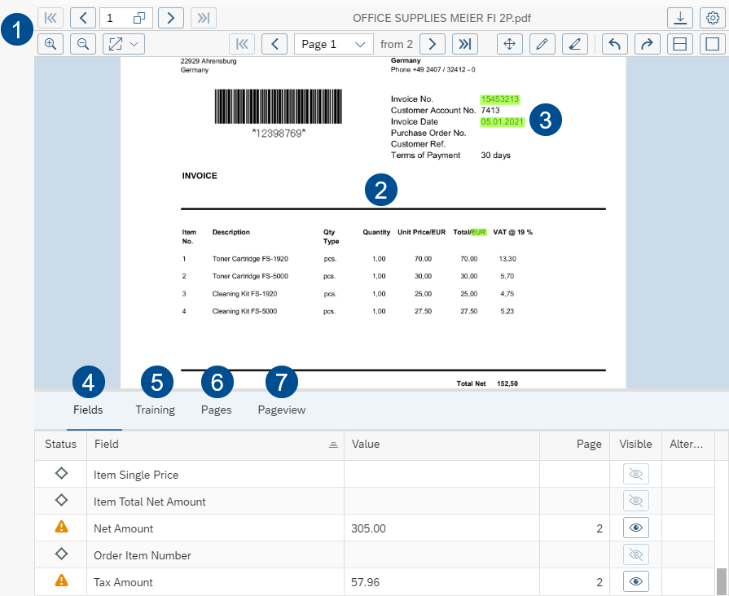Viewport: 729px width, 596px height.
Task: Undo the last action with the undo arrow
Action: [x=615, y=44]
